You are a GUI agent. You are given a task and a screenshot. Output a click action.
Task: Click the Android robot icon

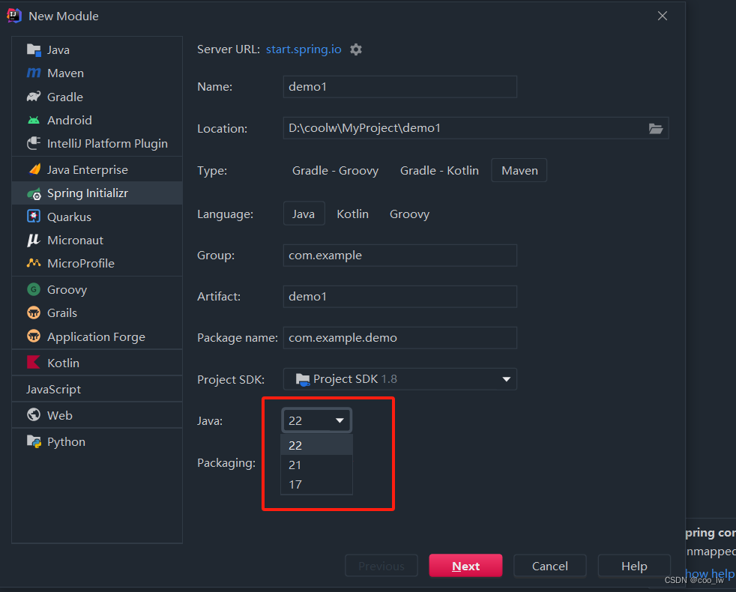click(x=34, y=120)
